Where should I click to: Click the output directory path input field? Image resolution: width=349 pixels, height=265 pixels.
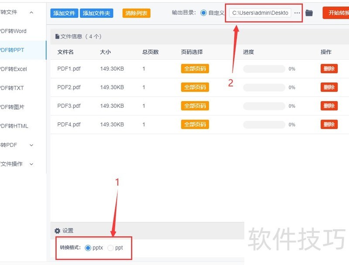tap(260, 13)
